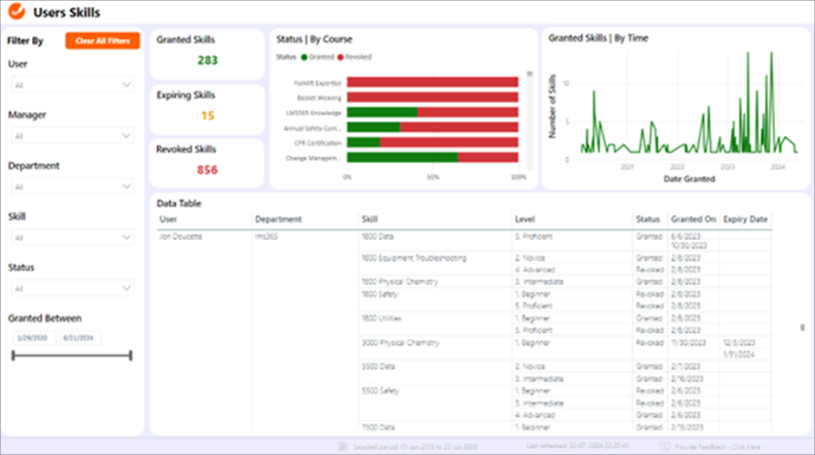The height and width of the screenshot is (455, 815).
Task: Click the left handle of date slider
Action: (13, 355)
